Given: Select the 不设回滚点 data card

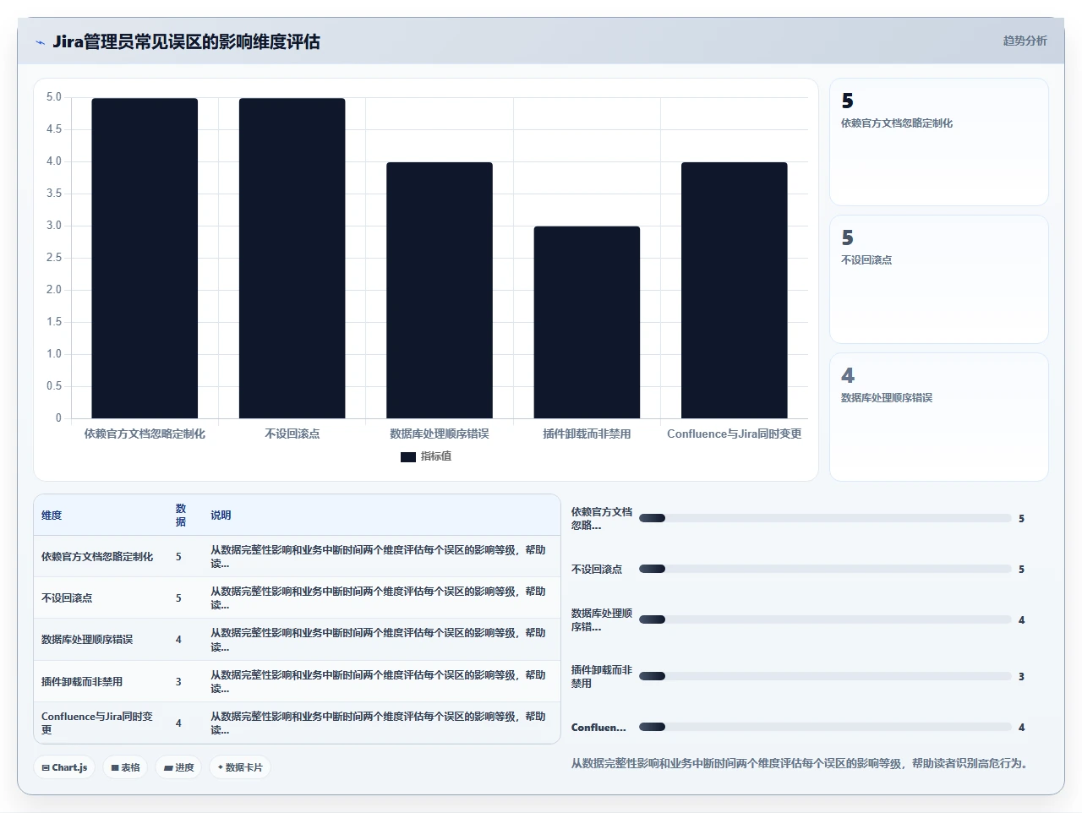Looking at the screenshot, I should point(939,280).
